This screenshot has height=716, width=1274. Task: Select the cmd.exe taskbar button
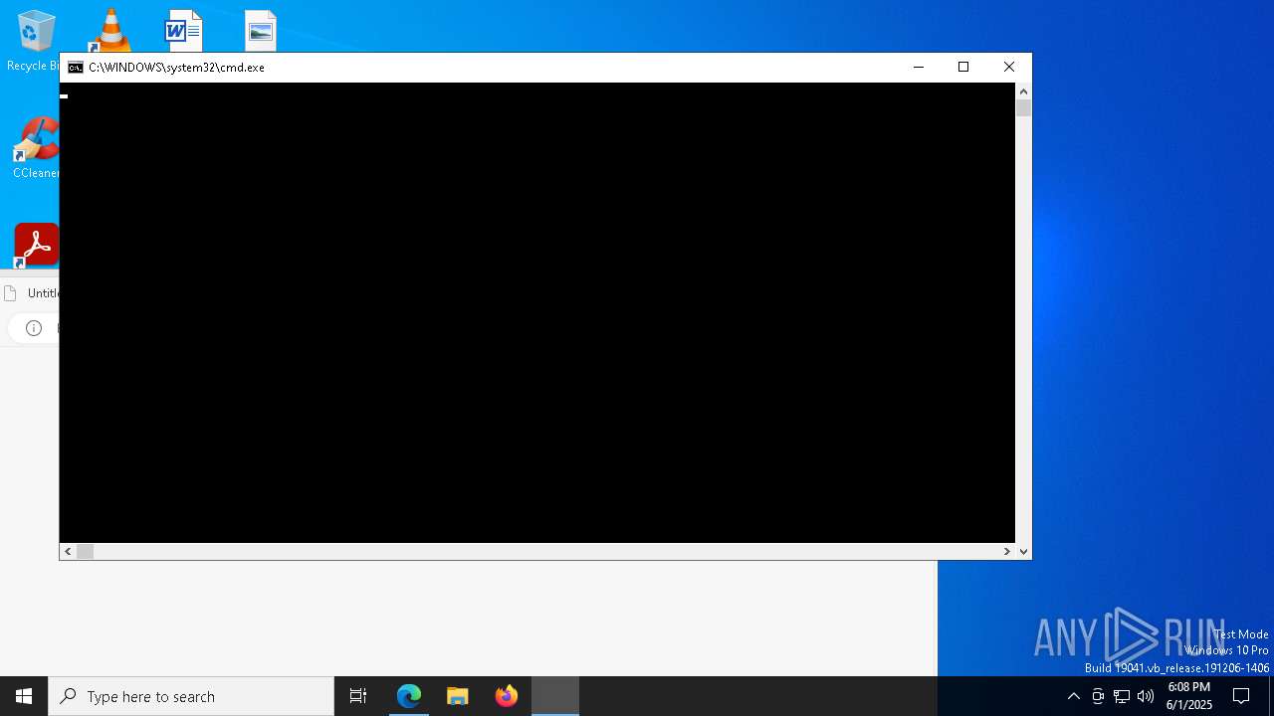tap(555, 696)
